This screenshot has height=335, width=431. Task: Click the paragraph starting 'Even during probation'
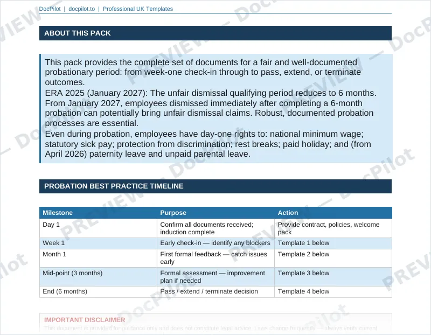[x=208, y=144]
